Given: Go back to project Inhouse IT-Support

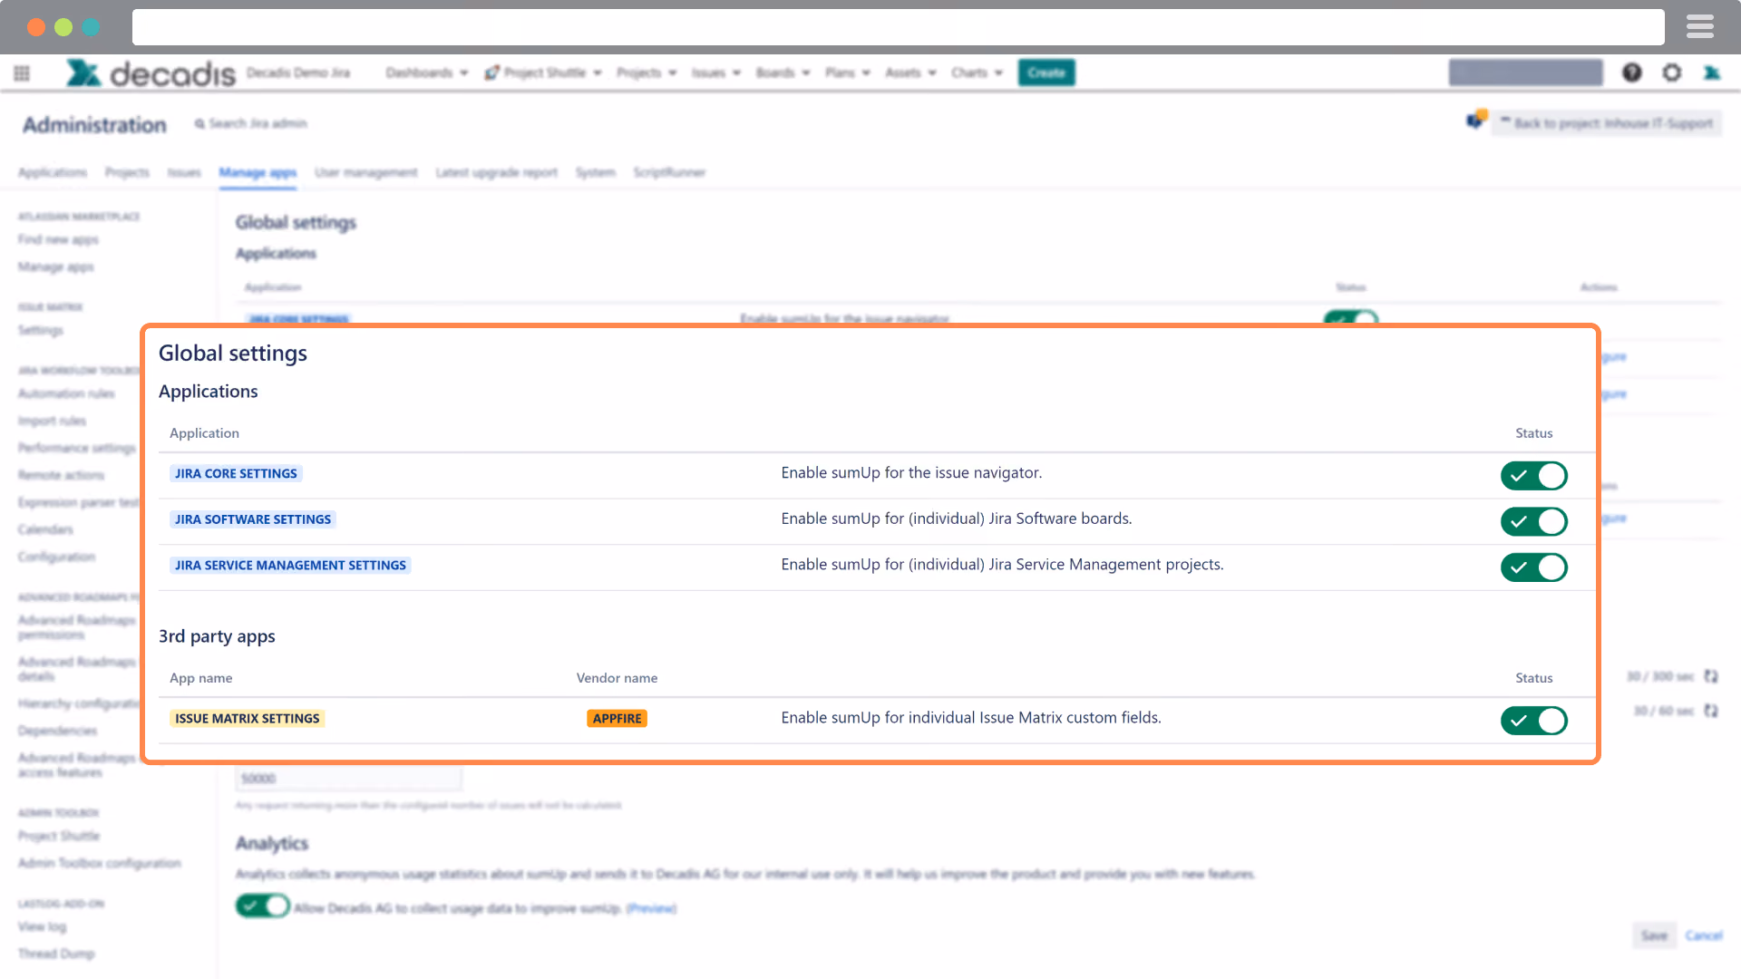Looking at the screenshot, I should pos(1607,123).
